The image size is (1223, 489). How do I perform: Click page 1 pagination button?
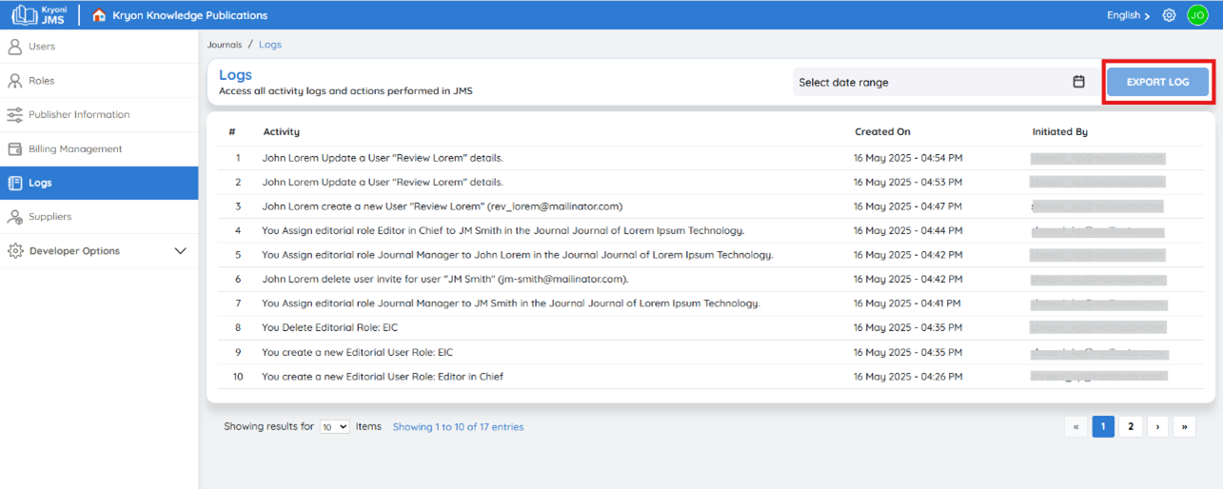[x=1103, y=427]
